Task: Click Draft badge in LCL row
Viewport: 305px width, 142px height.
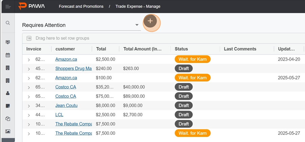Action: click(x=184, y=115)
